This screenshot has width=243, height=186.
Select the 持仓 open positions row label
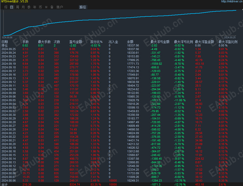pyautogui.click(x=5, y=45)
